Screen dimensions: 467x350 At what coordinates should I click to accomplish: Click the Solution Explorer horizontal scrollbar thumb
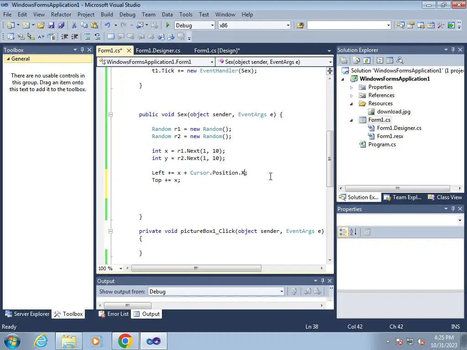click(x=397, y=188)
